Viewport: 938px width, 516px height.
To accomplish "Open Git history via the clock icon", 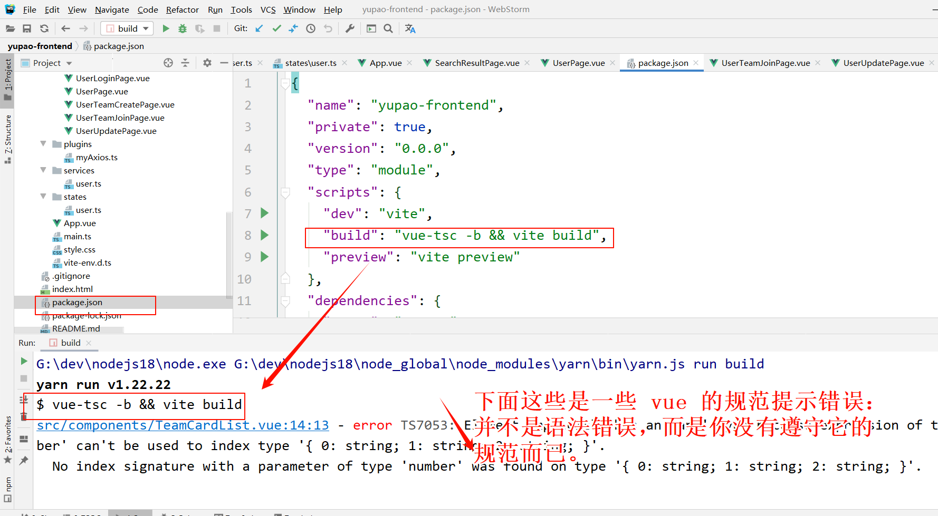I will 311,28.
